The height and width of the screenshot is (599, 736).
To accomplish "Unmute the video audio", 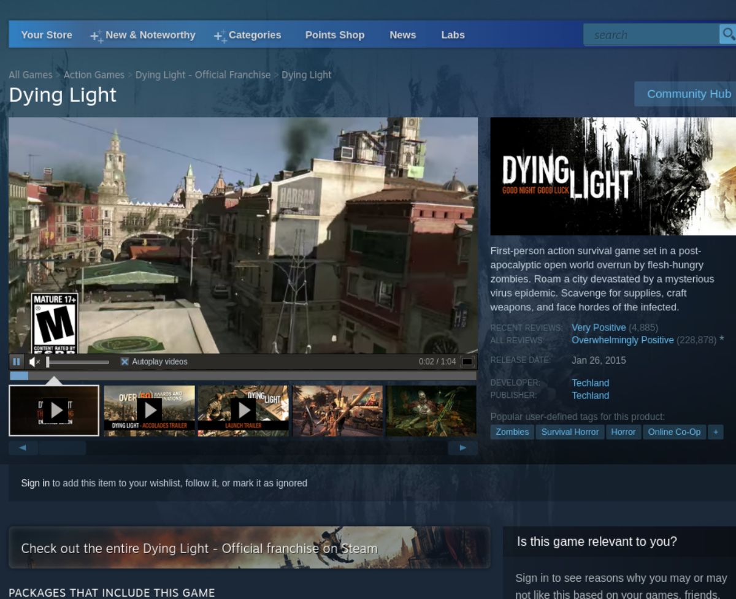I will coord(34,362).
